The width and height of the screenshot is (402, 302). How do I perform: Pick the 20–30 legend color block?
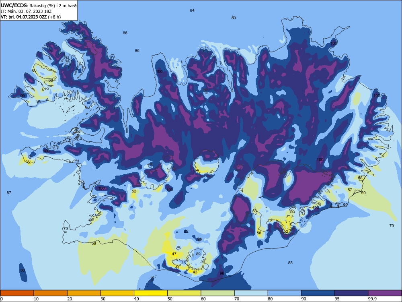[84, 293]
